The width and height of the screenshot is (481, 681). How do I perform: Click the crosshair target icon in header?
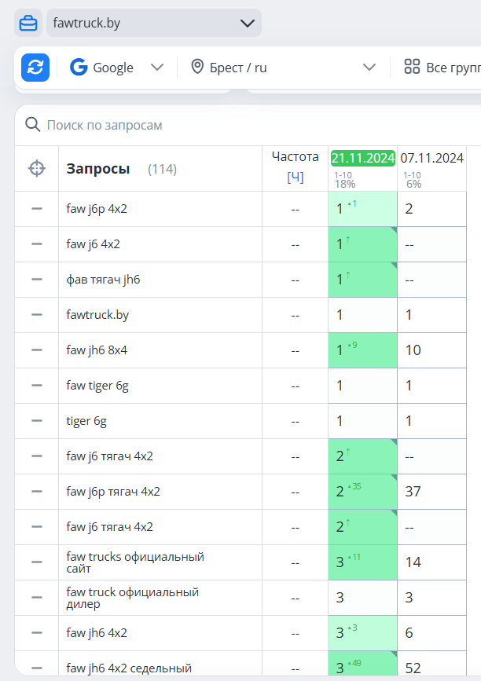(37, 168)
